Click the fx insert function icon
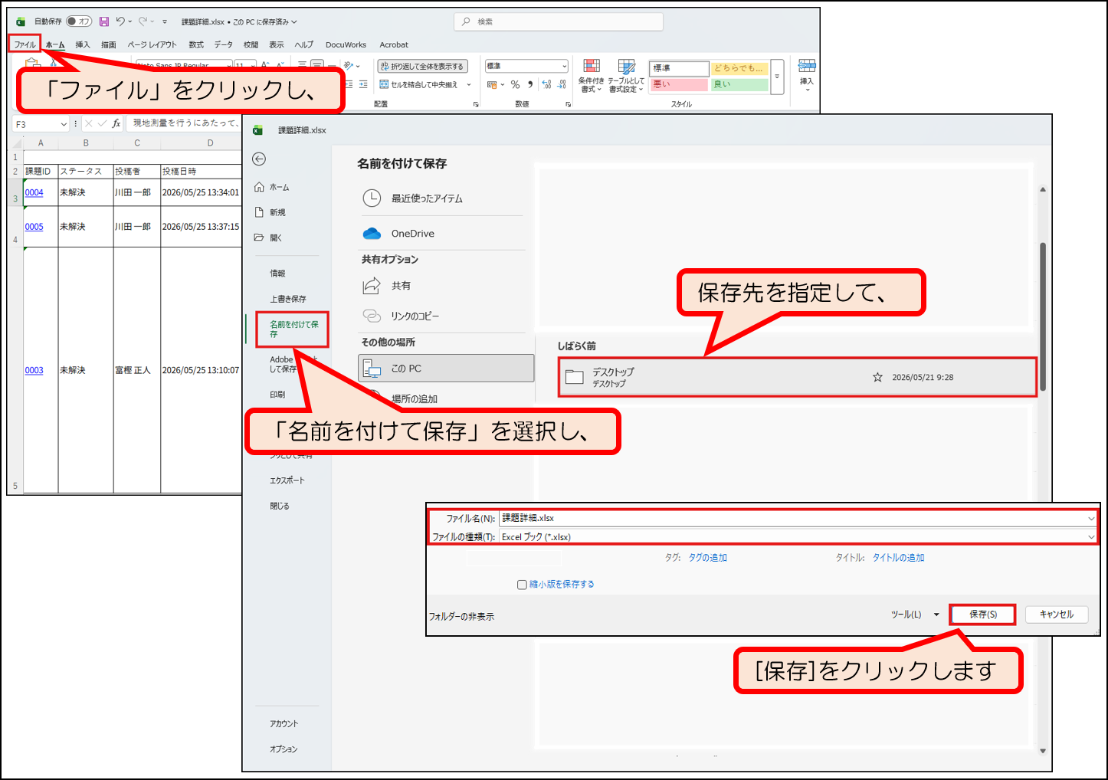 (x=116, y=123)
